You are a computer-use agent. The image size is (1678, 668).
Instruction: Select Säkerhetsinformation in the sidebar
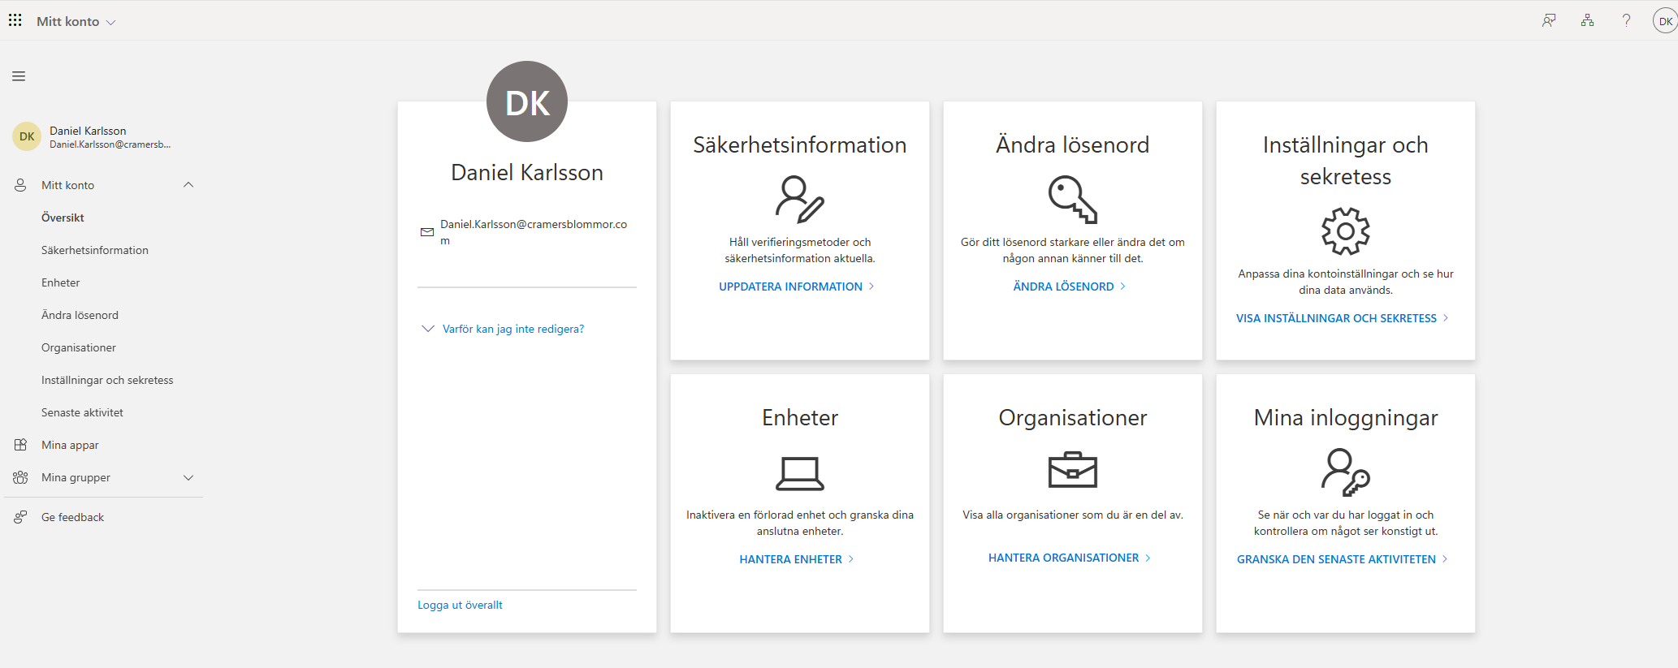click(95, 250)
